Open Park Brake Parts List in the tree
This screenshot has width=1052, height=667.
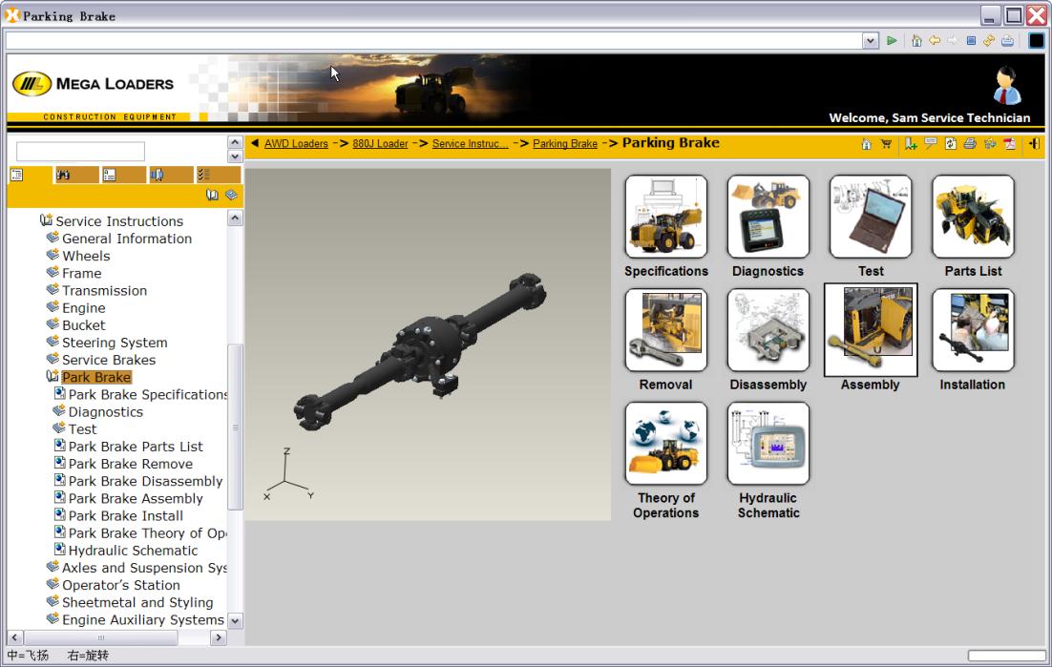(x=136, y=447)
